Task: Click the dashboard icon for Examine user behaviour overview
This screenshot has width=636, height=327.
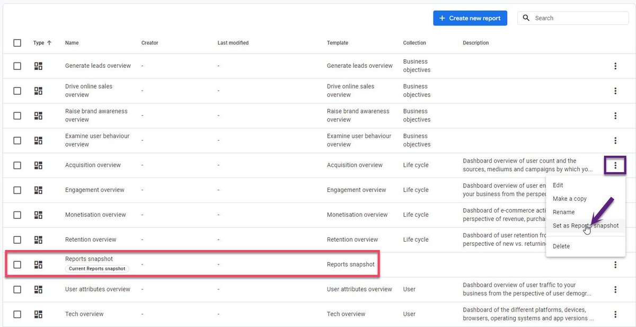Action: pyautogui.click(x=38, y=140)
